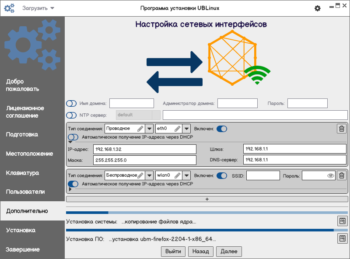Screen dimensions: 350x259
Task: Close the installer window
Action: (x=345, y=6)
